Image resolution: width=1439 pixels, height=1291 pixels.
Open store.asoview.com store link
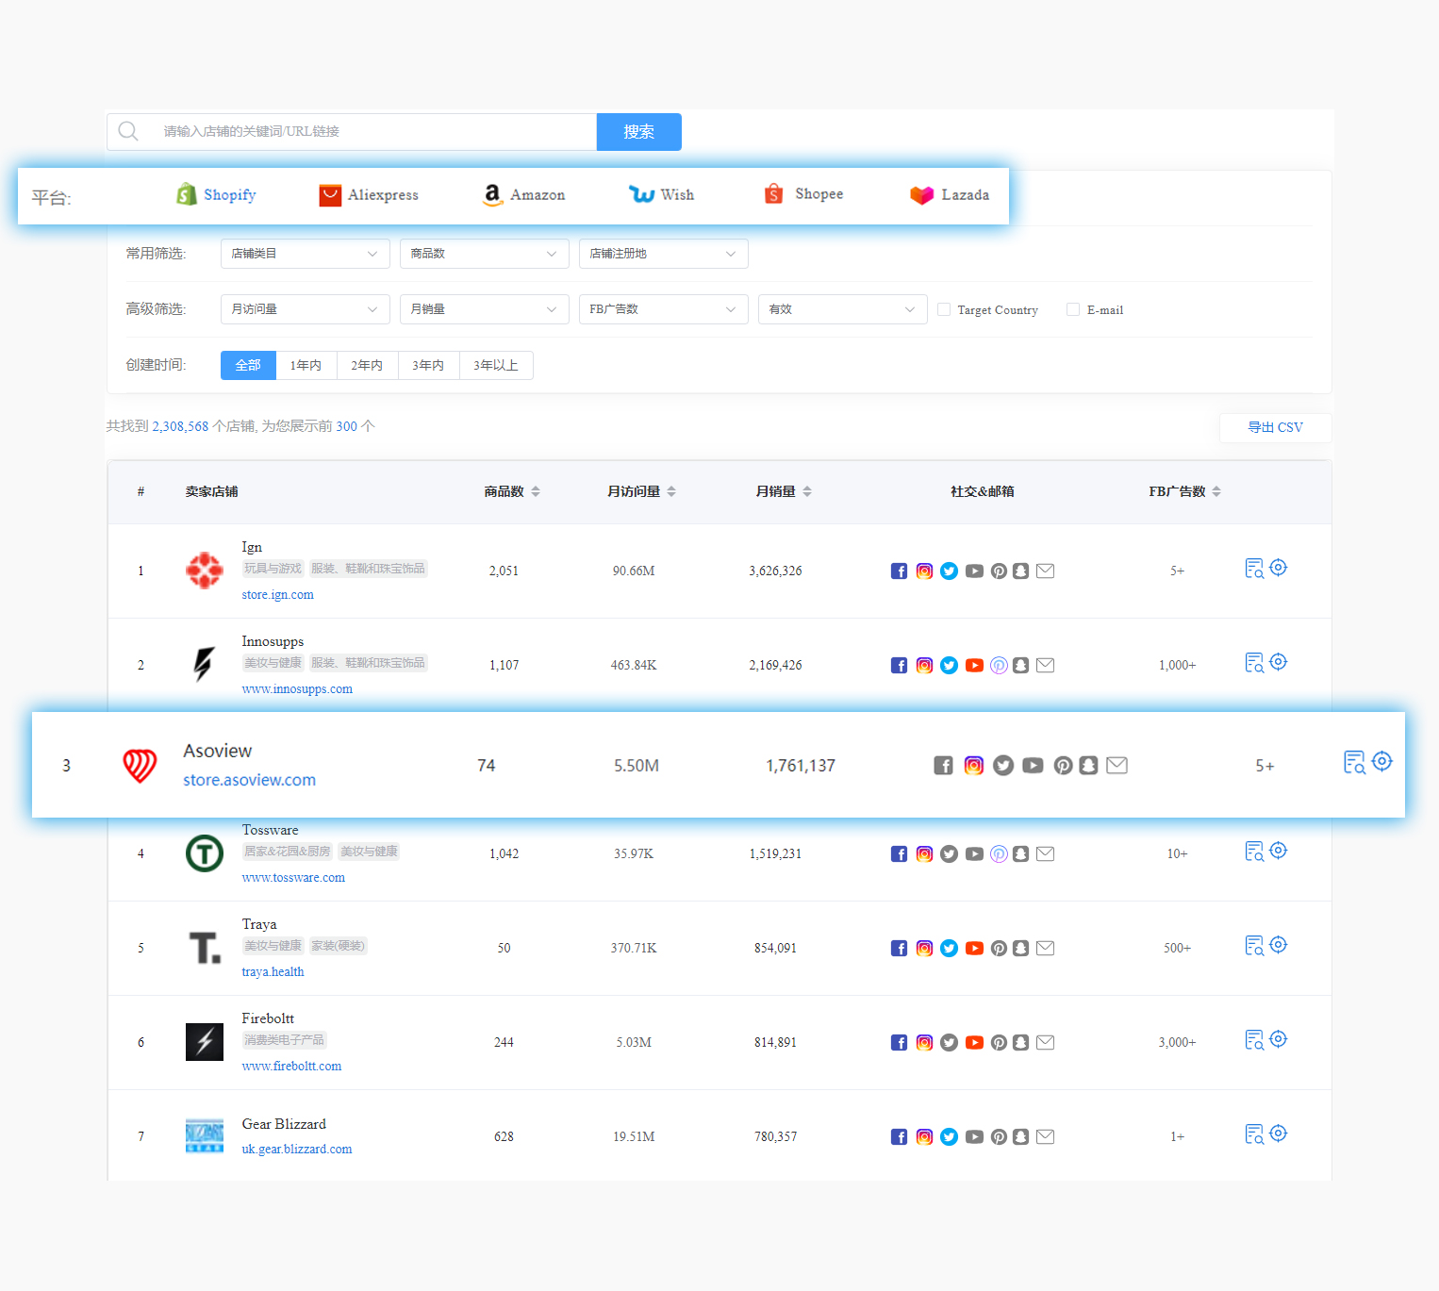[x=249, y=780]
